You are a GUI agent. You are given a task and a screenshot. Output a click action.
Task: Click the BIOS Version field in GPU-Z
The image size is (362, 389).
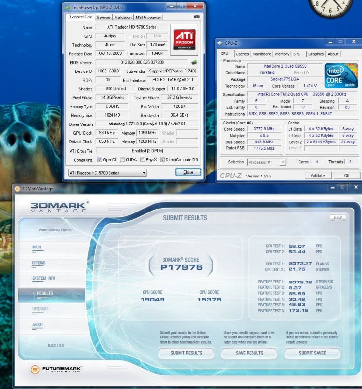(142, 62)
